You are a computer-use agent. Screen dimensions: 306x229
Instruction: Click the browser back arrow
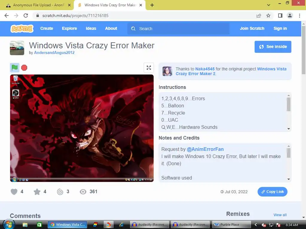[7, 16]
